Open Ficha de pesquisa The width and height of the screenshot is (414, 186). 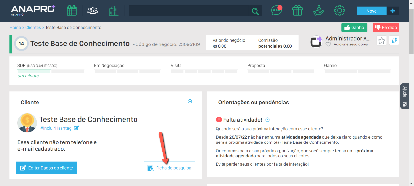(x=169, y=168)
